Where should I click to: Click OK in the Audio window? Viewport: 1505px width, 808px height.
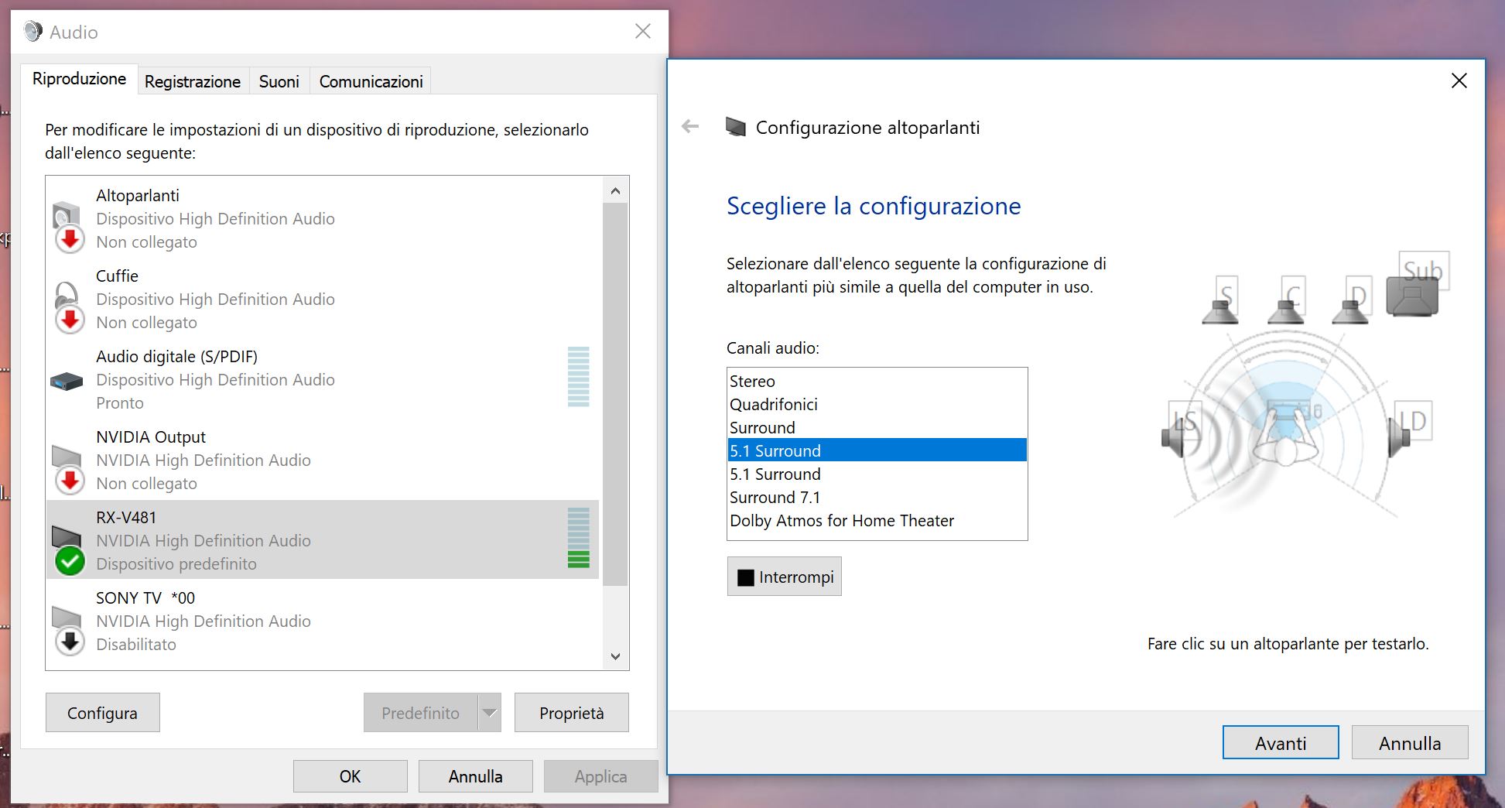(x=350, y=776)
